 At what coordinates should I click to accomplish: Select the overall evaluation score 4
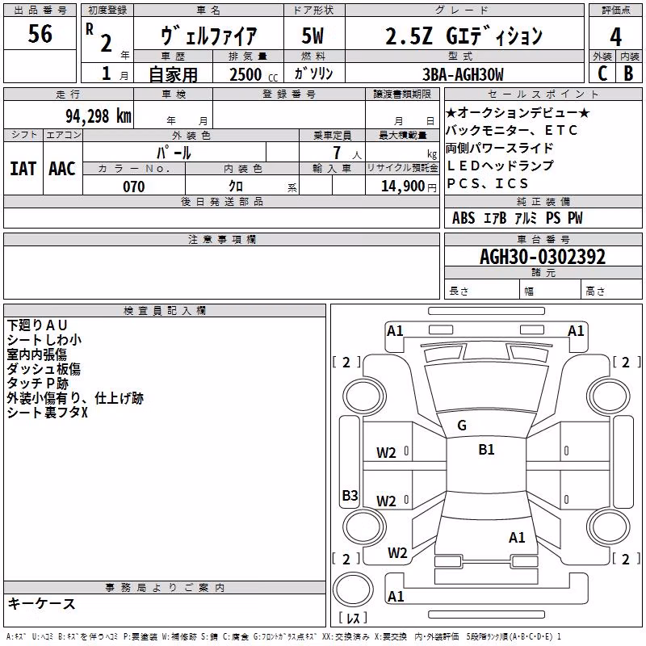pyautogui.click(x=615, y=36)
